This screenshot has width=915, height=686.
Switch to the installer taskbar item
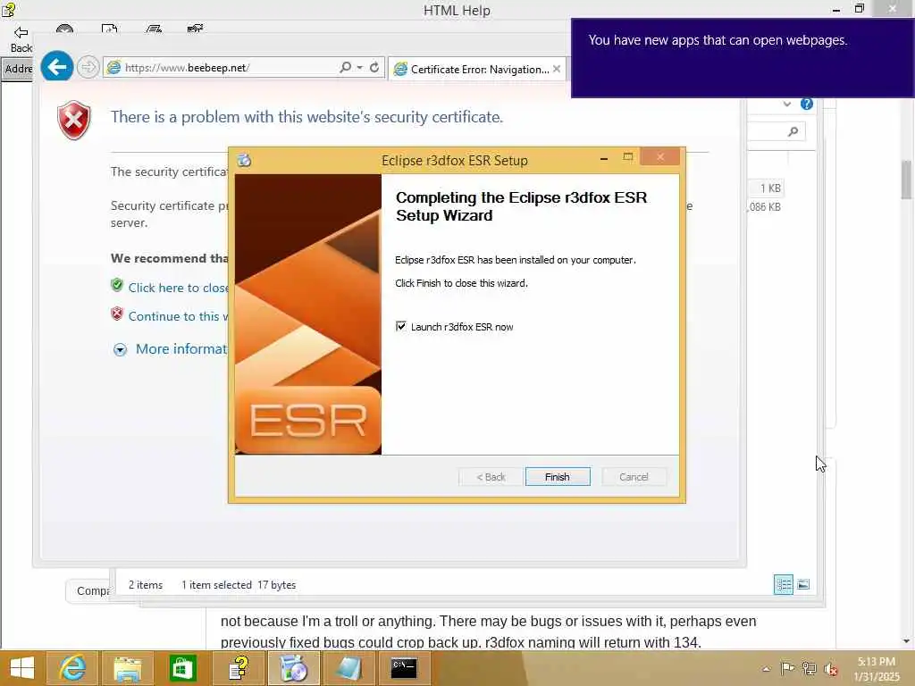[x=293, y=668]
